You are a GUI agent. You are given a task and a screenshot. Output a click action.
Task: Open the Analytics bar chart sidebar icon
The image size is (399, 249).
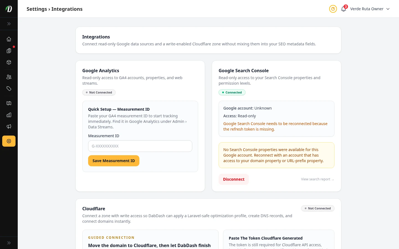(x=9, y=115)
